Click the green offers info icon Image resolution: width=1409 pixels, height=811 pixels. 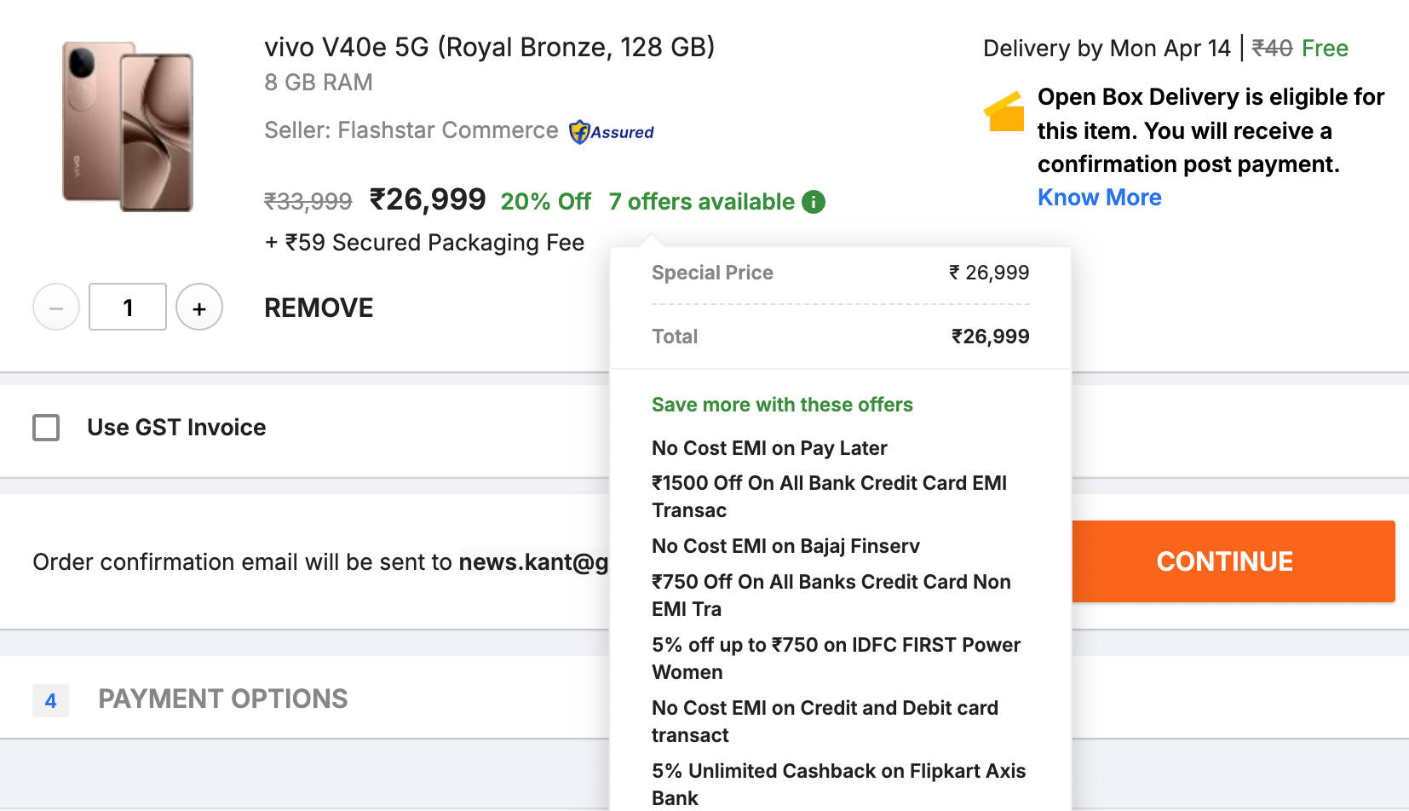click(814, 202)
